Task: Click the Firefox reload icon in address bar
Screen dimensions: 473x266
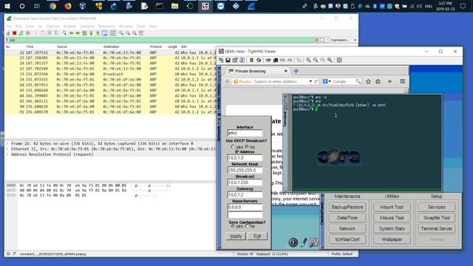Action: click(316, 81)
